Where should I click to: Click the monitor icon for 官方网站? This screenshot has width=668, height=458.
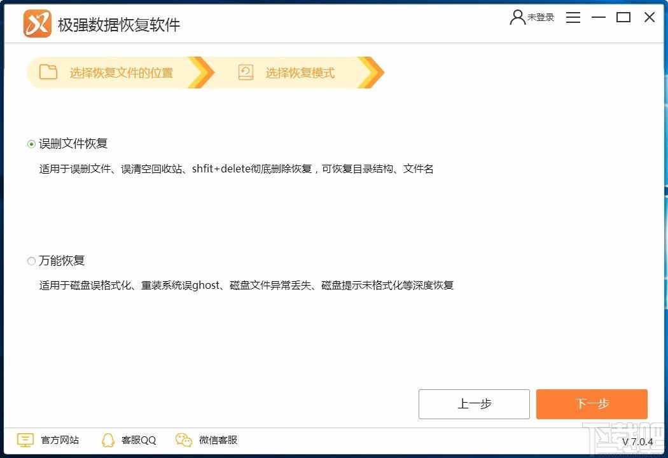[25, 440]
